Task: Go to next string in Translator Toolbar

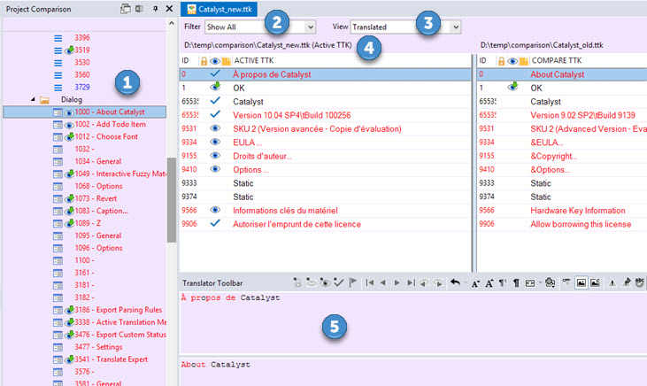Action: coord(397,282)
